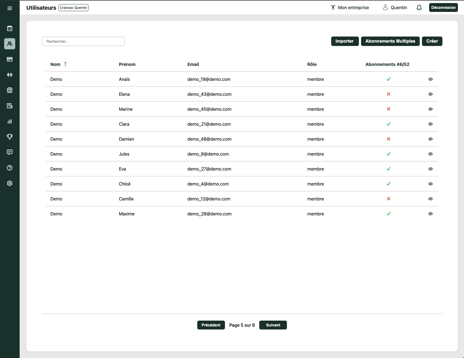Viewport: 464px width, 358px height.
Task: View details of demo_19@demo.com via eye icon
Action: (430, 79)
